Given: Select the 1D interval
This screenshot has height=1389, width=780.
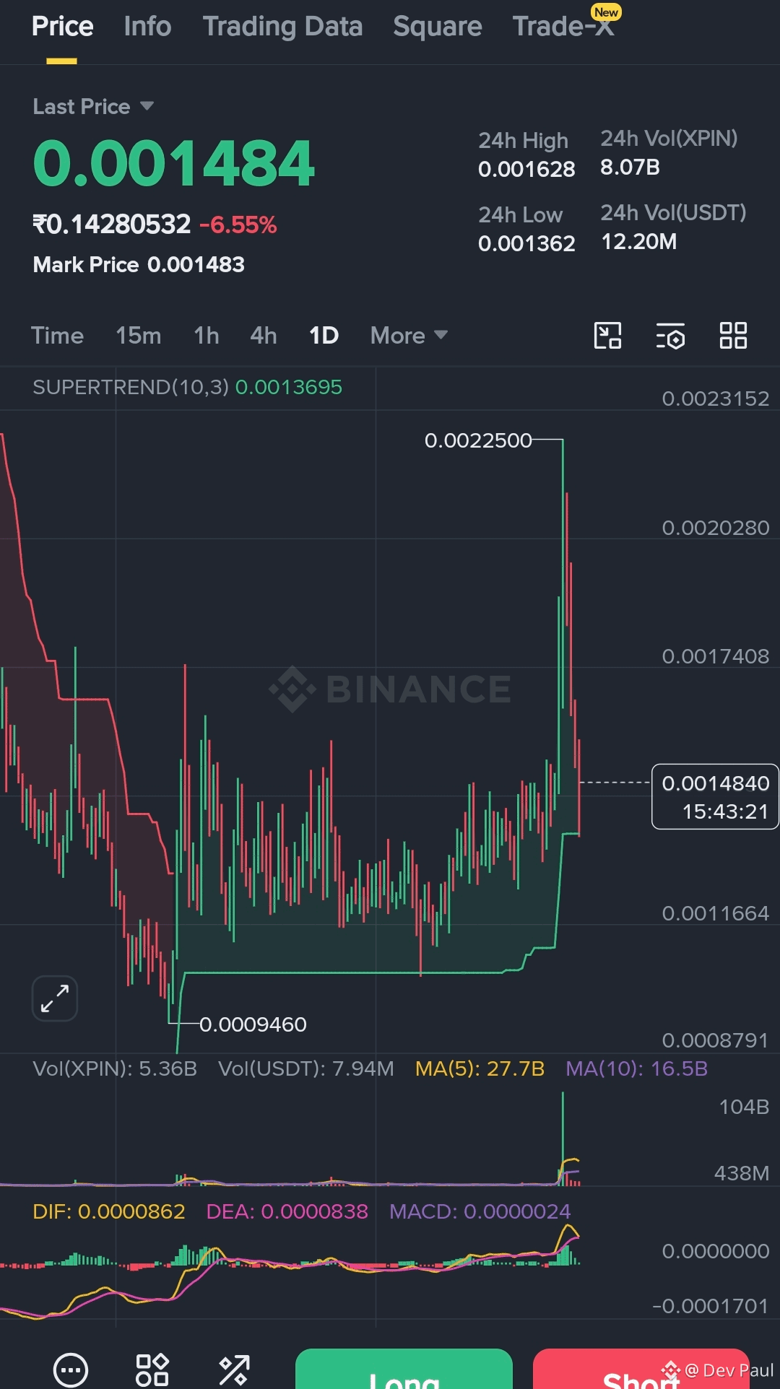Looking at the screenshot, I should coord(324,336).
